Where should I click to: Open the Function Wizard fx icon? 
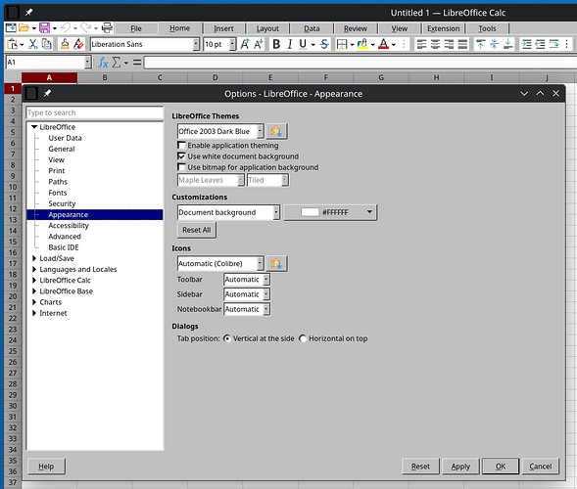pos(103,63)
